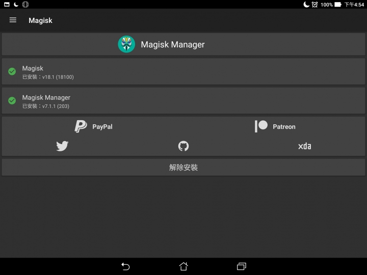Viewport: 367px width, 275px height.
Task: Open the Patreon support link
Action: tap(275, 126)
